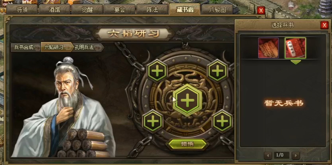Screen dimensions: 332x165
Task: Close the 选择兵书 panel
Action: pyautogui.click(x=324, y=25)
